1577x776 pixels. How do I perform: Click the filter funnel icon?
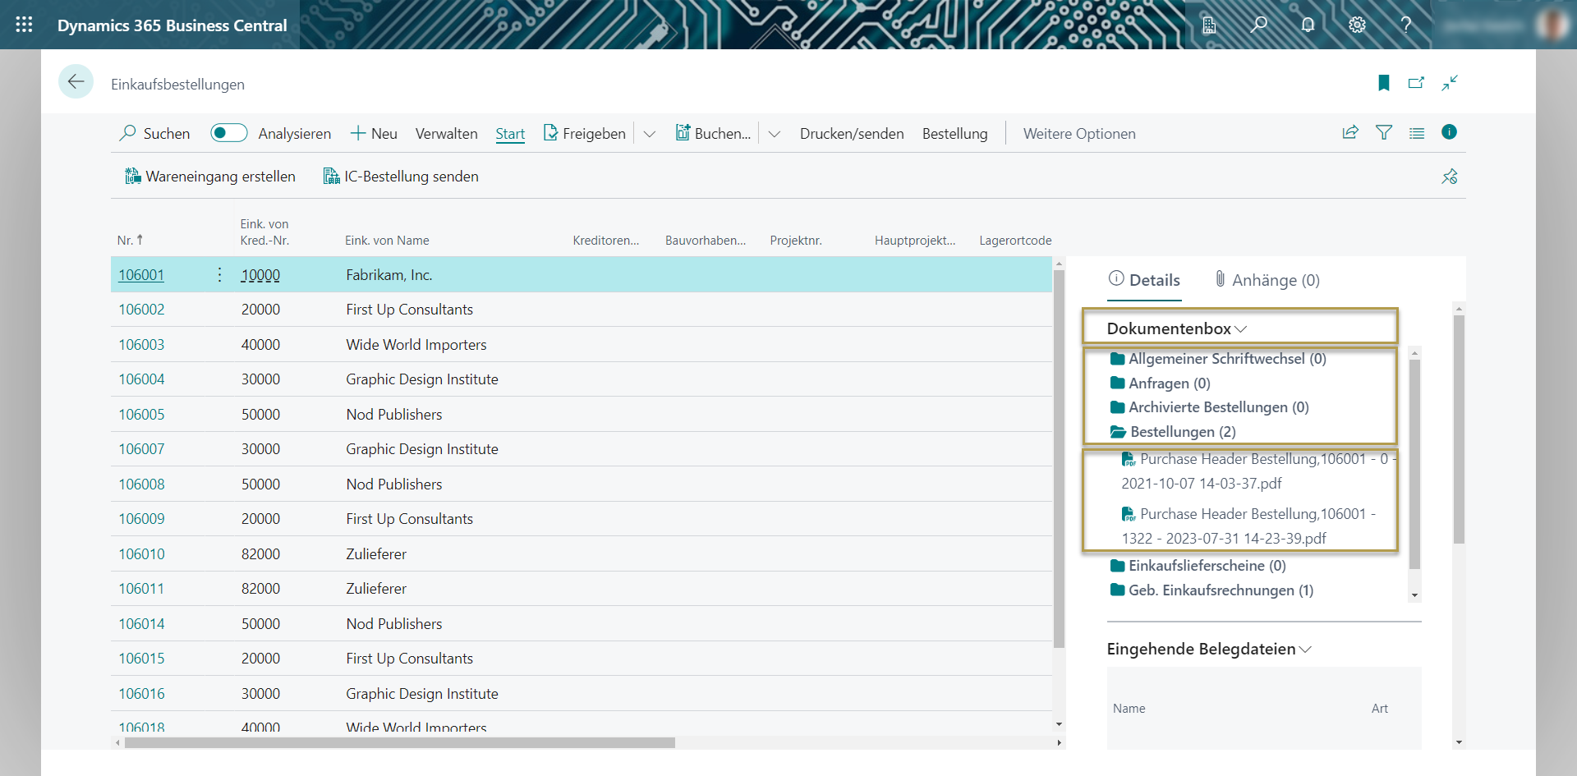(x=1384, y=133)
